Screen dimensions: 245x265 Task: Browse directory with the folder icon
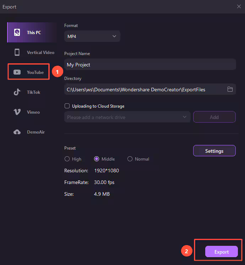click(230, 90)
